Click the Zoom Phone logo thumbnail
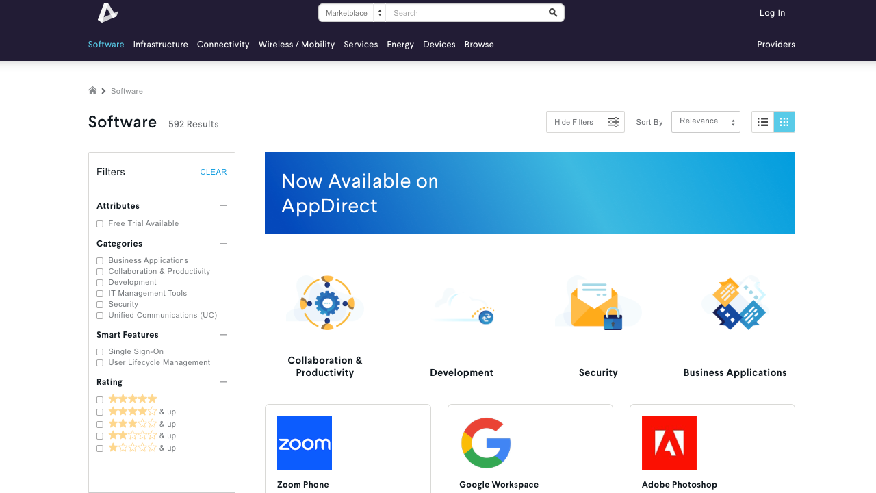Image resolution: width=876 pixels, height=493 pixels. pos(305,443)
